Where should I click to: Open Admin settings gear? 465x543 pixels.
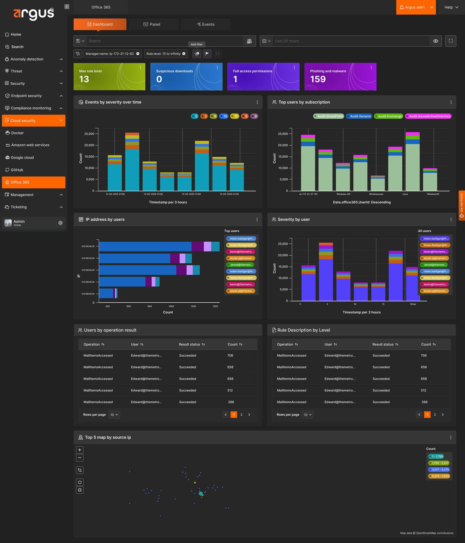[x=60, y=223]
